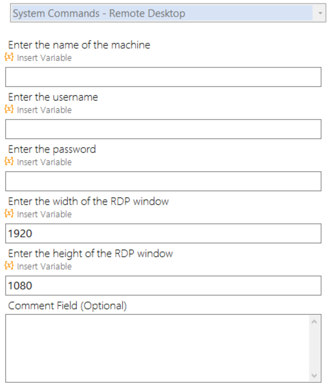Click Insert Variable link for RDP height
The width and height of the screenshot is (329, 387).
coord(44,266)
